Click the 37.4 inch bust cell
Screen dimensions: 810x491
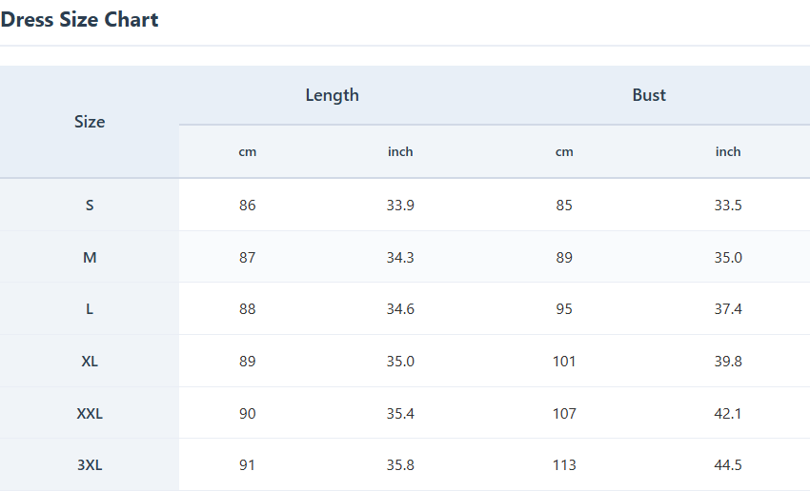pyautogui.click(x=728, y=309)
